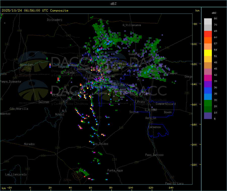Image resolution: width=227 pixels, height=191 pixels.
Task: Click the purple 5 dBZ legend swatch
Action: click(208, 116)
